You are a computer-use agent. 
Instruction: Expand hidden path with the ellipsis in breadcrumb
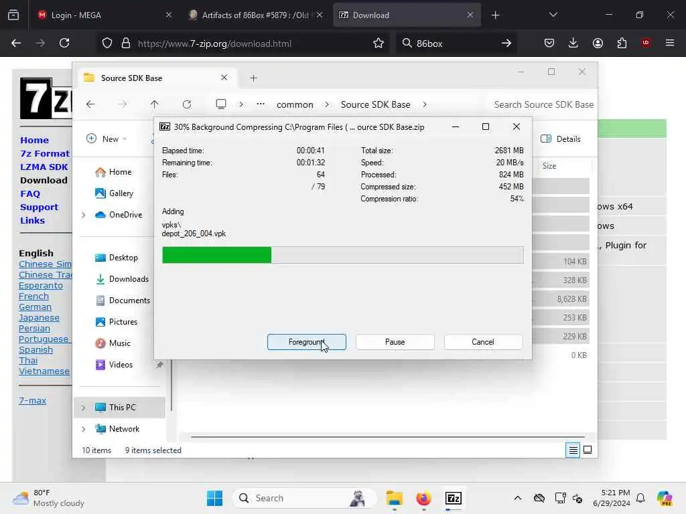click(x=261, y=104)
